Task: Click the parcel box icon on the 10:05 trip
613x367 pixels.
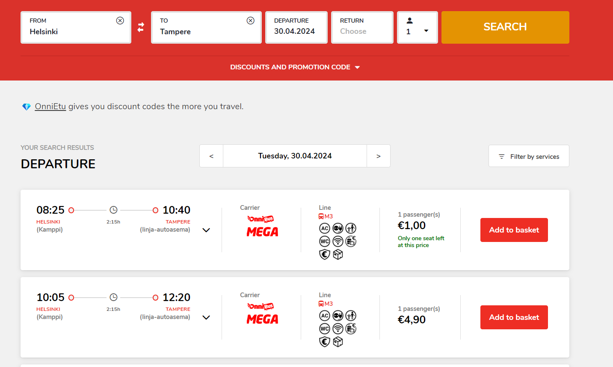Action: tap(338, 342)
